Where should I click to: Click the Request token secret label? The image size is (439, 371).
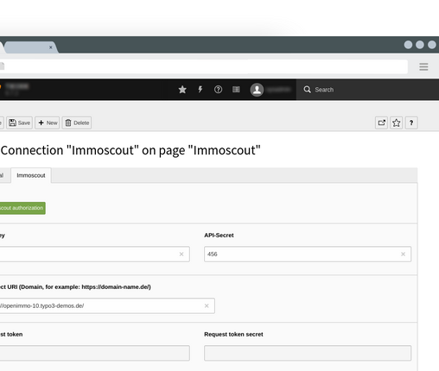click(x=233, y=334)
